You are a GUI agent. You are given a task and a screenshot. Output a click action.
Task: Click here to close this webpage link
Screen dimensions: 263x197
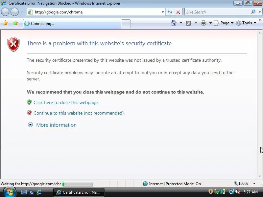pyautogui.click(x=66, y=102)
